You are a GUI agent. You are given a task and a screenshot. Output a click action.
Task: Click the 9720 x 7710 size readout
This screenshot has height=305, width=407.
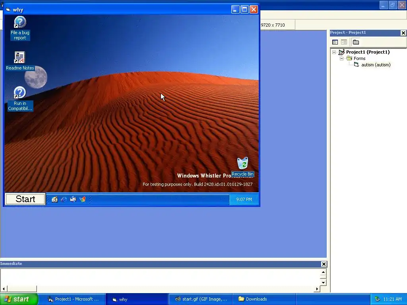pos(273,25)
